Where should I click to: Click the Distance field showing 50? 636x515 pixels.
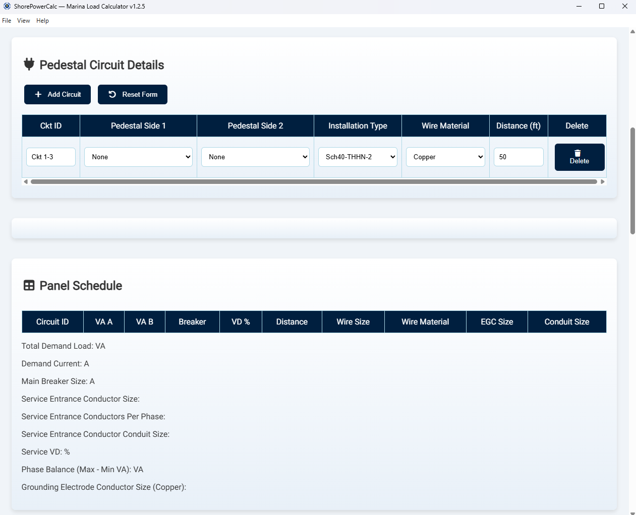518,157
